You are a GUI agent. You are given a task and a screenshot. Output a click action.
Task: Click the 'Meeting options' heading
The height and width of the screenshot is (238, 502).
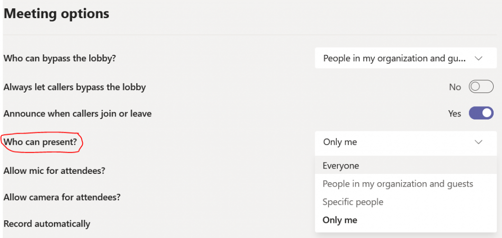(56, 14)
